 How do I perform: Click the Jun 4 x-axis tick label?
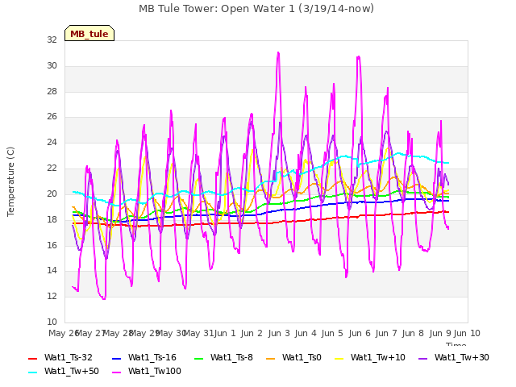306,333
